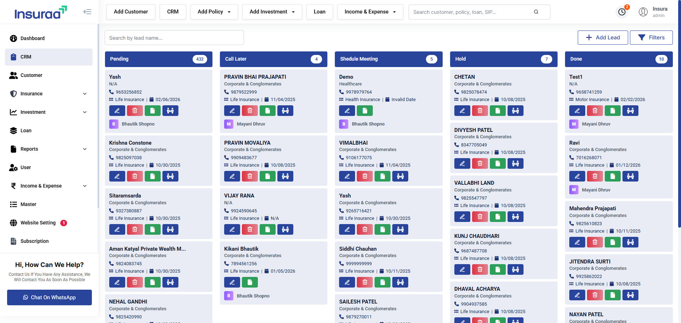Image resolution: width=681 pixels, height=323 pixels.
Task: Open the Insura admin profile avatar
Action: (643, 12)
